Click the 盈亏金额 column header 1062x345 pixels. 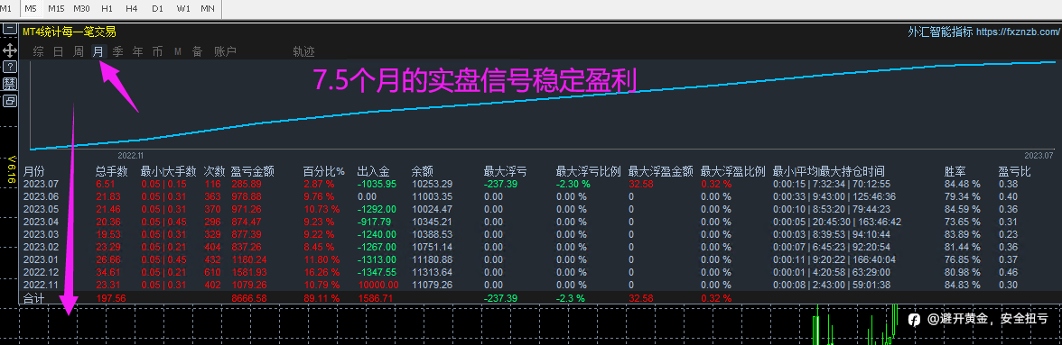253,172
